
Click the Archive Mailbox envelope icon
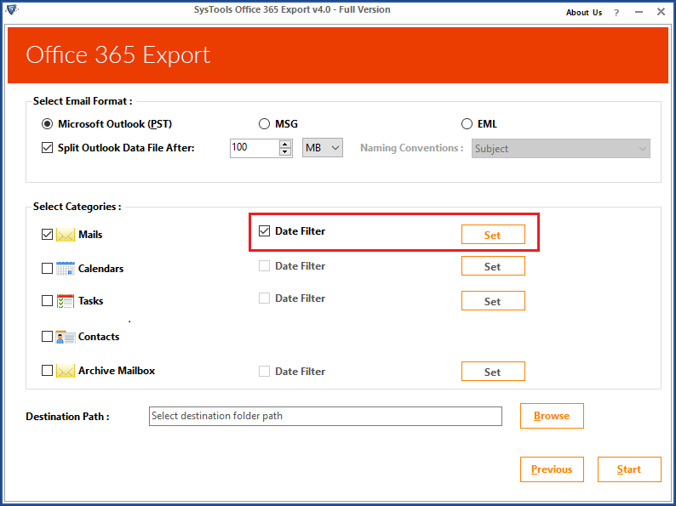(x=66, y=371)
